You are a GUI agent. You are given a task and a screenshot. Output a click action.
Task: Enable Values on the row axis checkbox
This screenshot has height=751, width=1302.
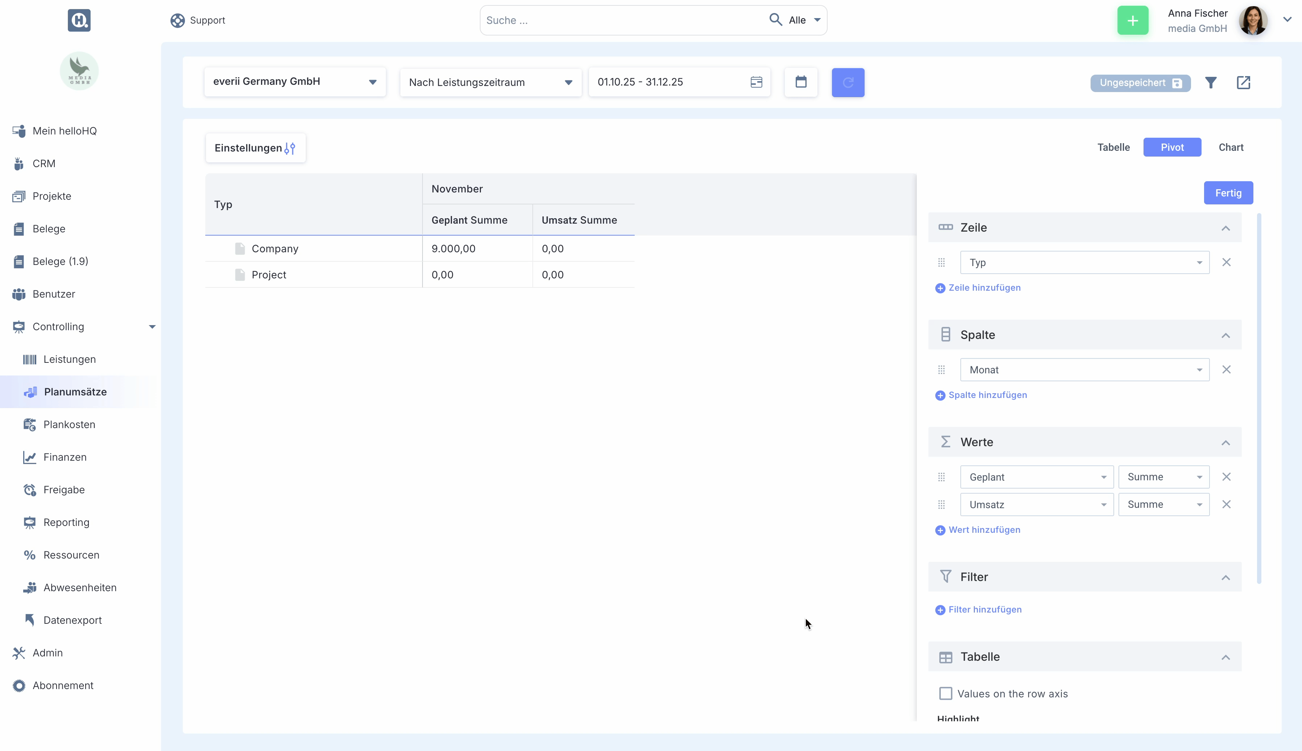[945, 693]
